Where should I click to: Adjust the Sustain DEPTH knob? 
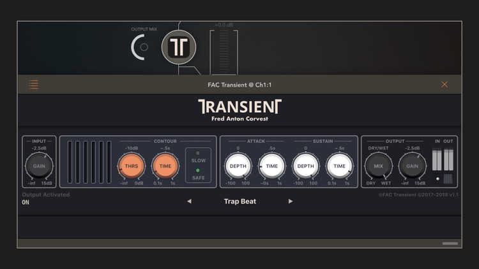tap(305, 166)
